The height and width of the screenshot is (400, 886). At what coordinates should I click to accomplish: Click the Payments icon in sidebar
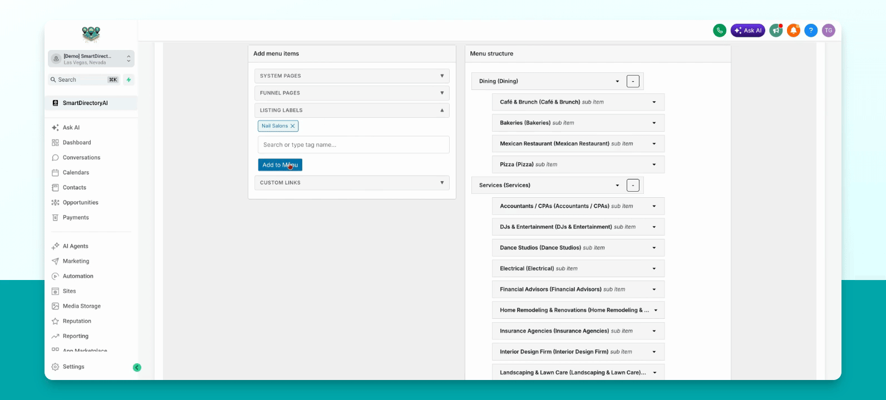[55, 218]
